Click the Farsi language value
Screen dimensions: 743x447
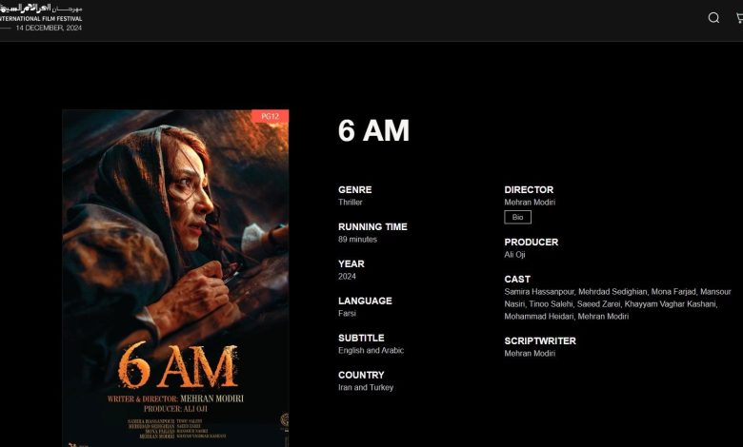click(347, 313)
